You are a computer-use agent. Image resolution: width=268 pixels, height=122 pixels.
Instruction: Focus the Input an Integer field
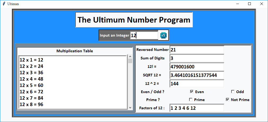(x=144, y=36)
